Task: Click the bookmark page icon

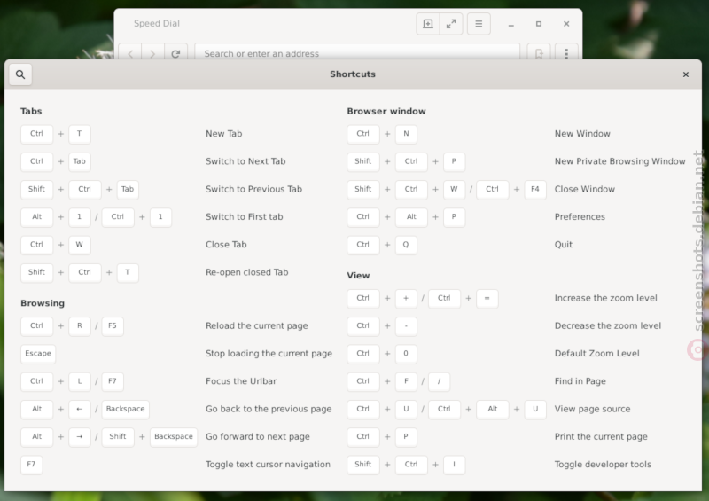Action: (x=539, y=53)
